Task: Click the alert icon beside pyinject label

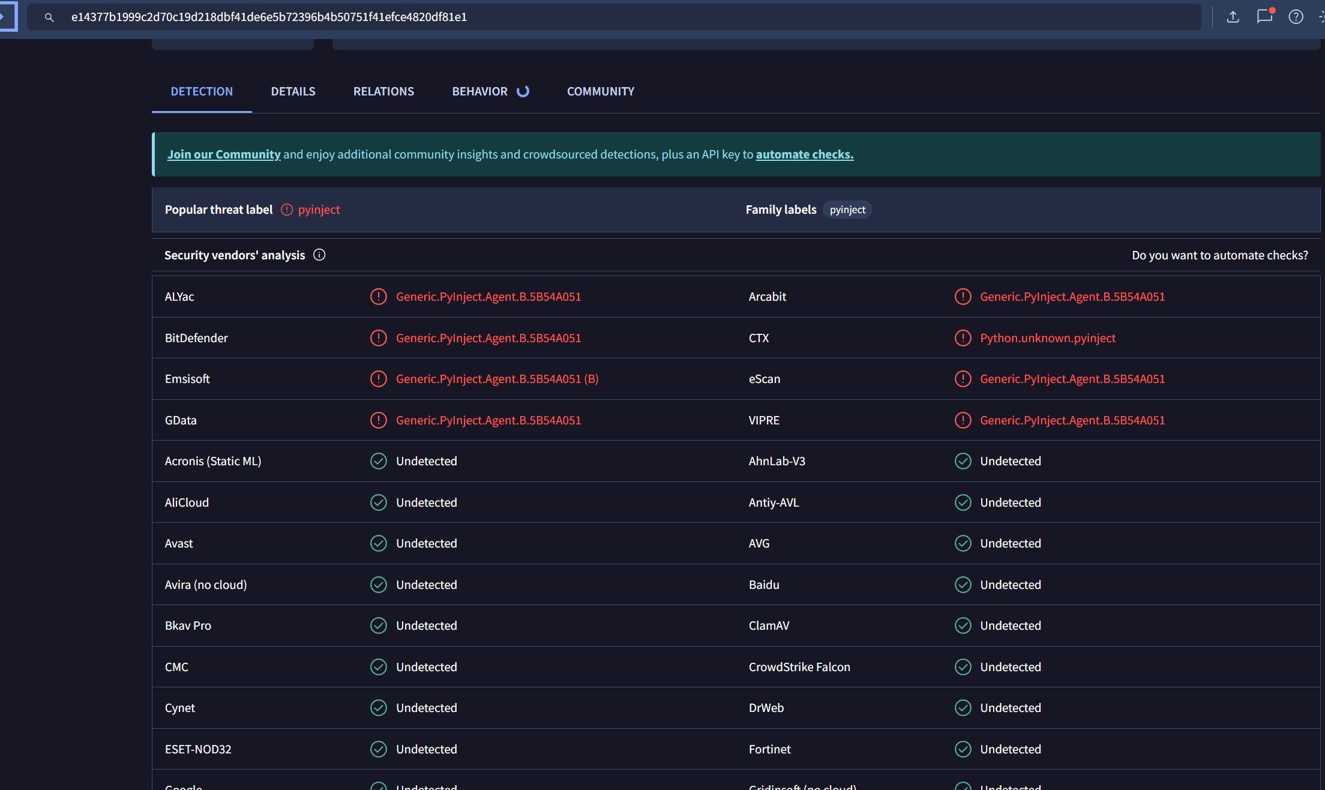Action: (x=287, y=210)
